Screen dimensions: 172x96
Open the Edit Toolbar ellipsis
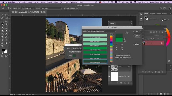click(6, 46)
